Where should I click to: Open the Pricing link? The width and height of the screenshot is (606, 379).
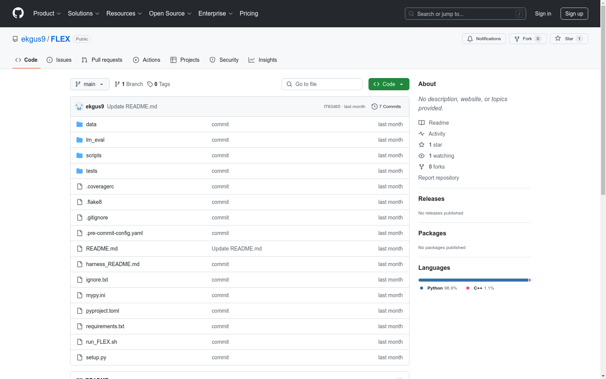(x=249, y=13)
